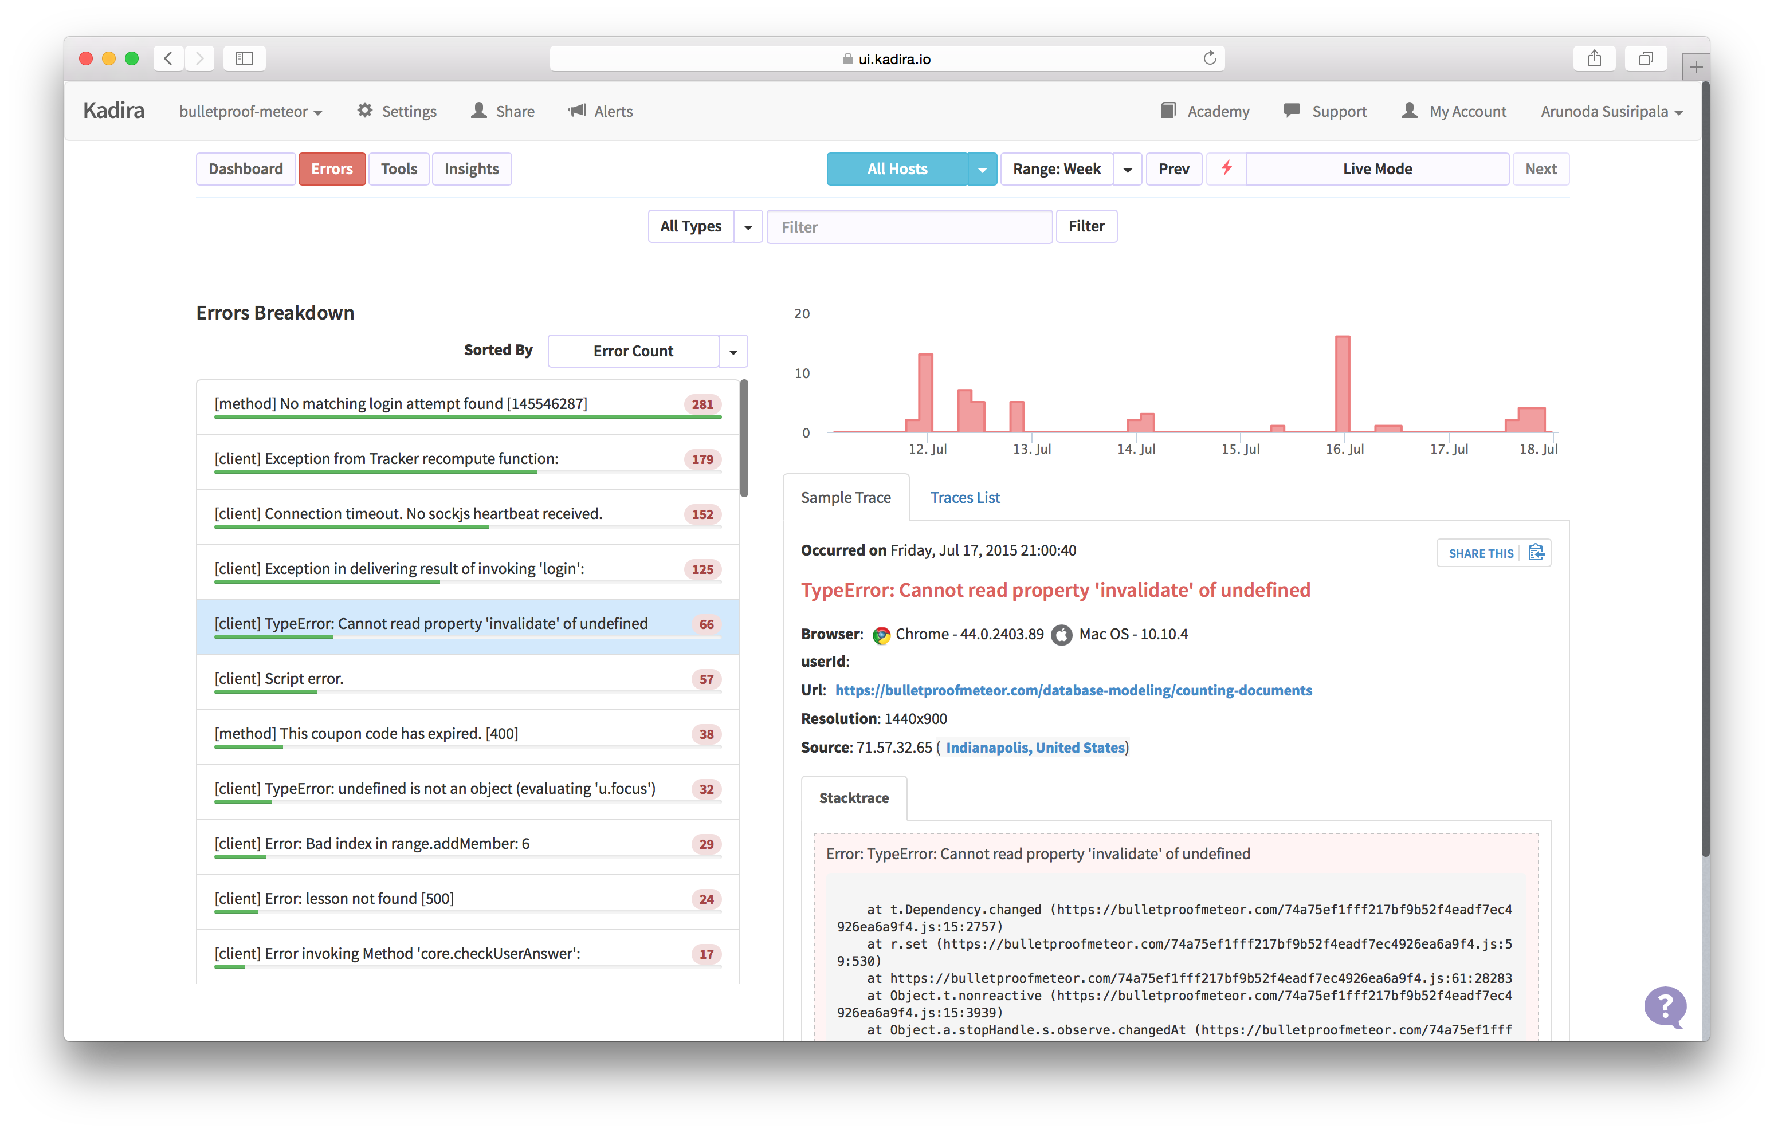Select 'Exception from Tracker recompute function' error

[x=468, y=463]
